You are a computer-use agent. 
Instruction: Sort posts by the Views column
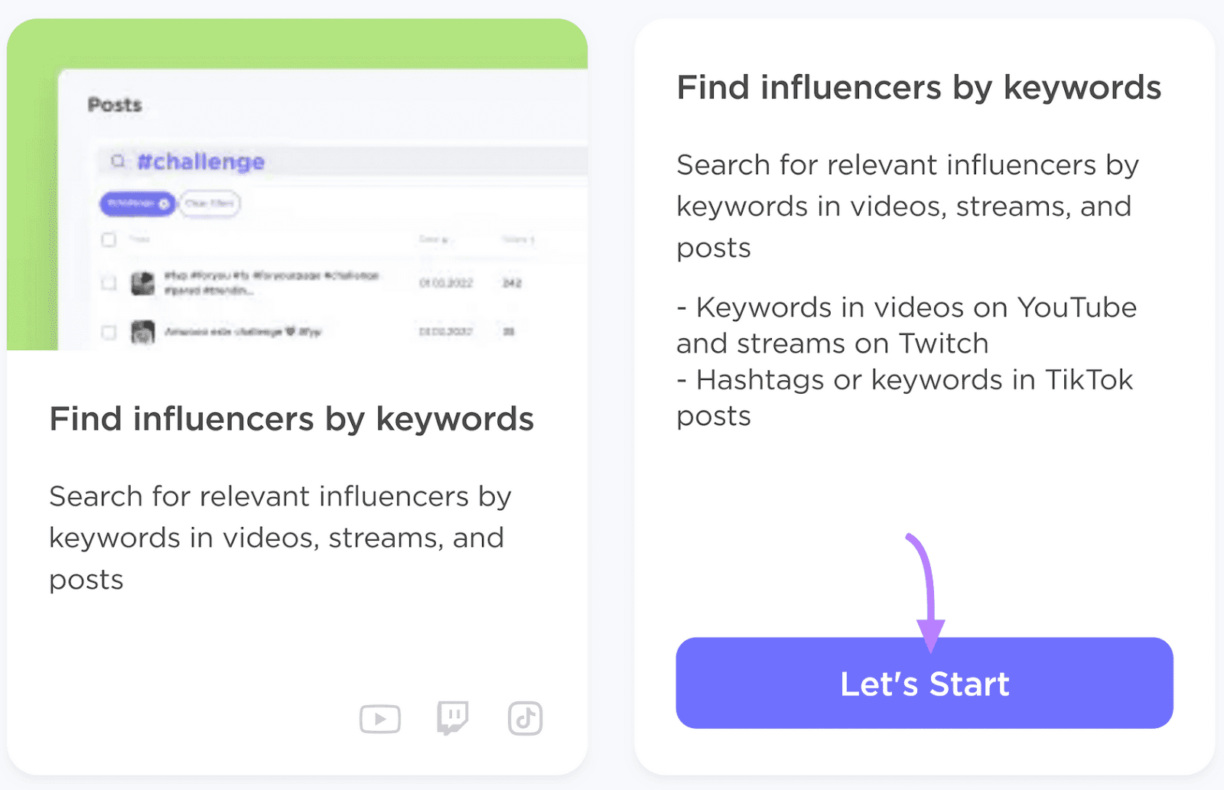[x=519, y=239]
